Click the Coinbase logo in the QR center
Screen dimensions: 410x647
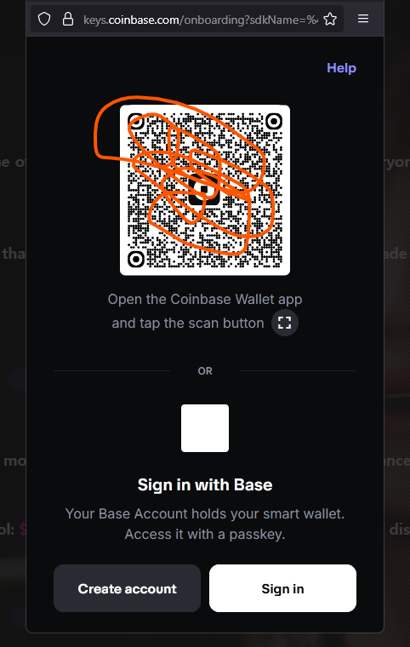(204, 189)
